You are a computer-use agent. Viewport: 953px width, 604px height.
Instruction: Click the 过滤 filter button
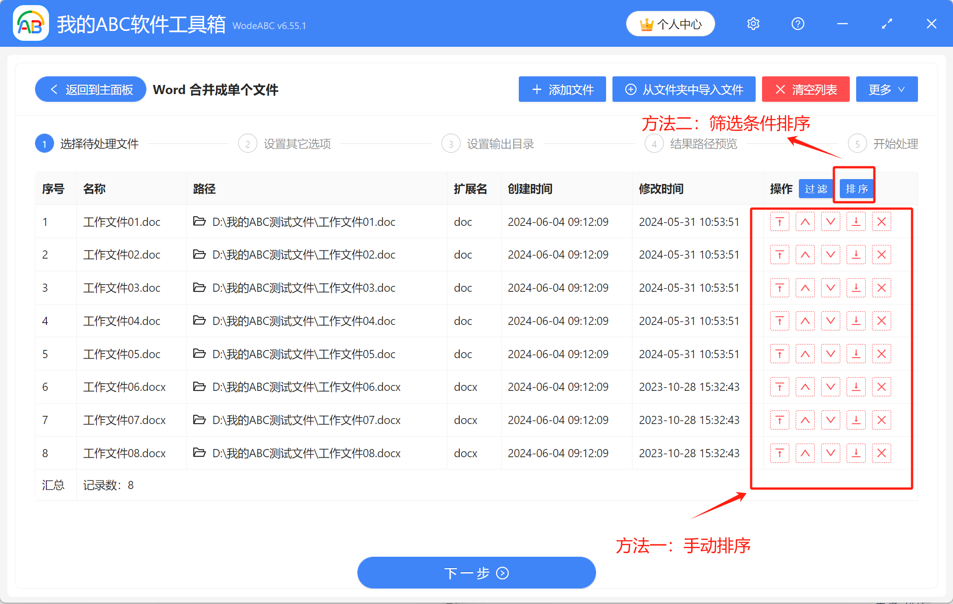pos(816,189)
